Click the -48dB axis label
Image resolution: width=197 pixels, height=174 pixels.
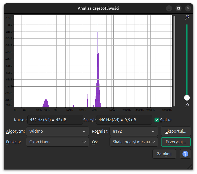coord(9,59)
